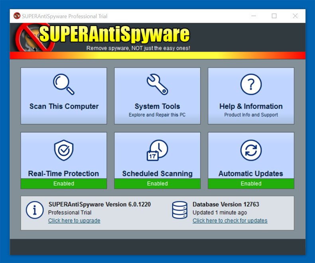This screenshot has width=315, height=263.
Task: Toggle the Real-Time Protection Enabled bar
Action: click(64, 183)
